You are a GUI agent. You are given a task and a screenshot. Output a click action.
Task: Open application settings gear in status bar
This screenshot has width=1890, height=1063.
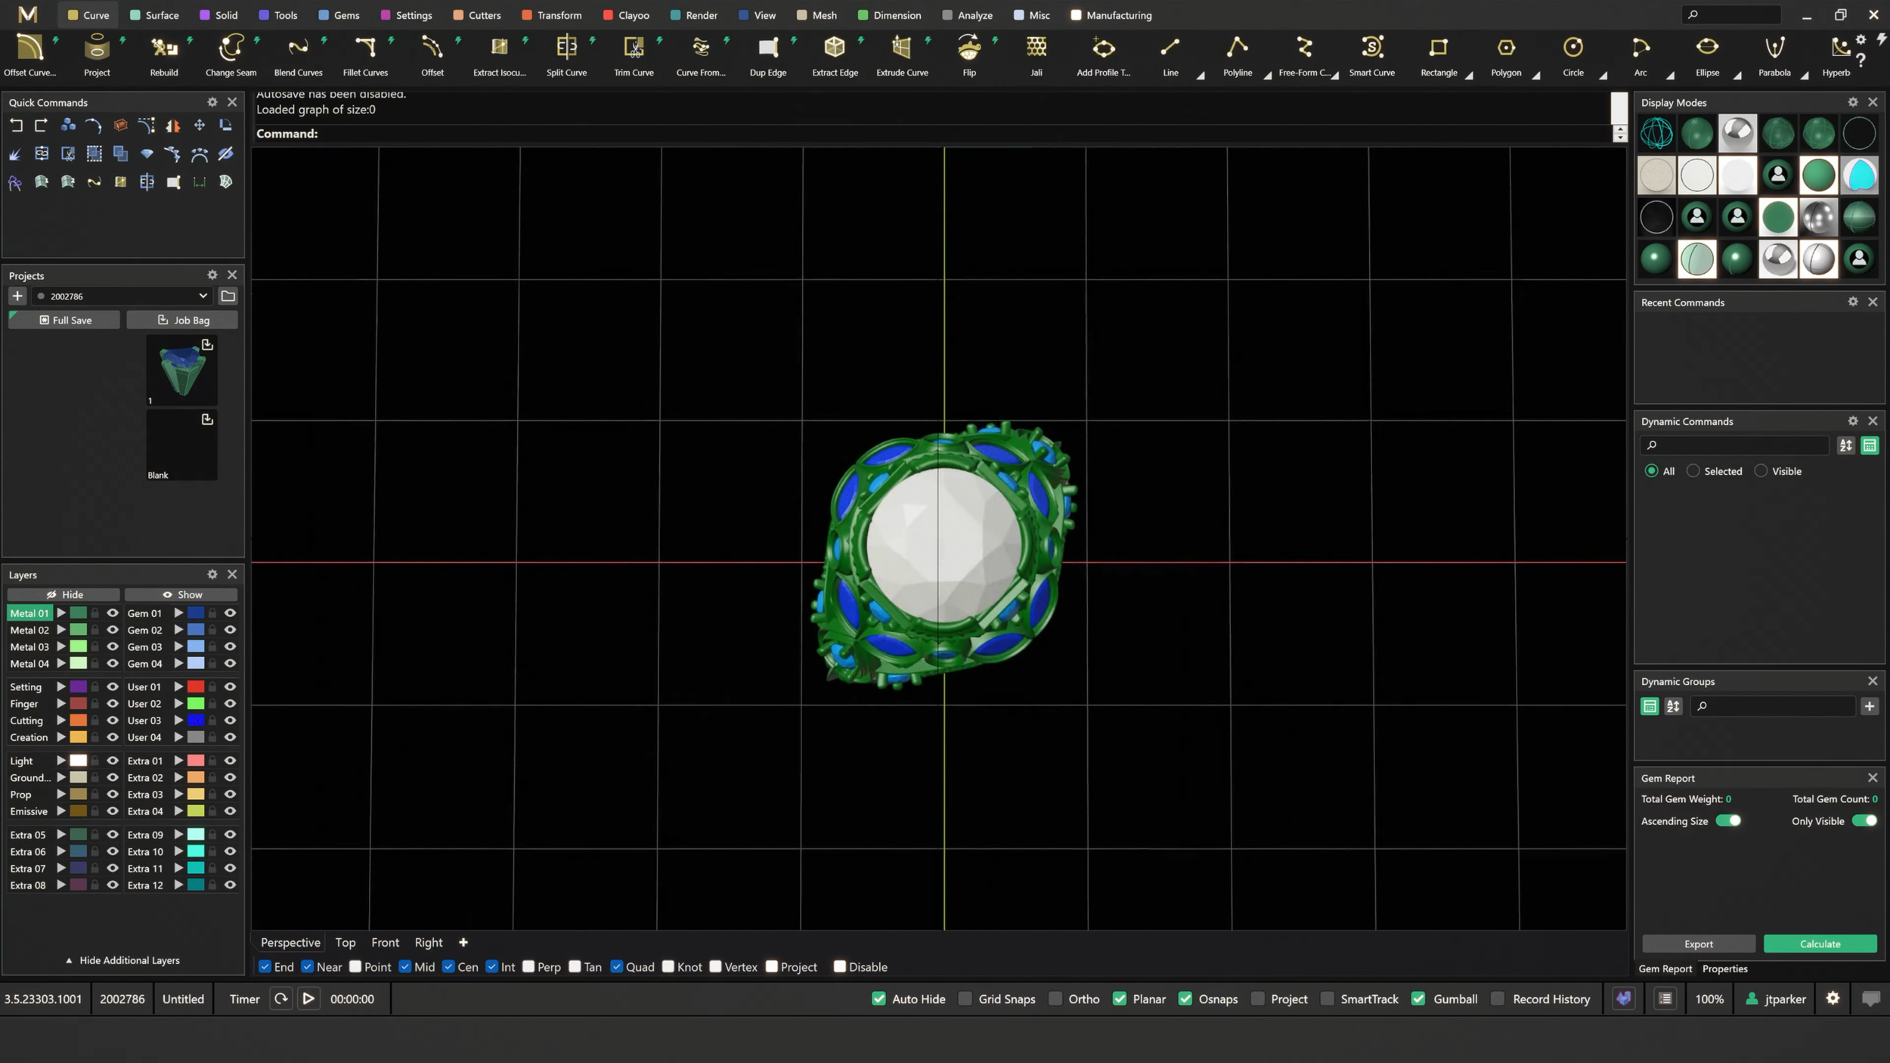[x=1833, y=999]
